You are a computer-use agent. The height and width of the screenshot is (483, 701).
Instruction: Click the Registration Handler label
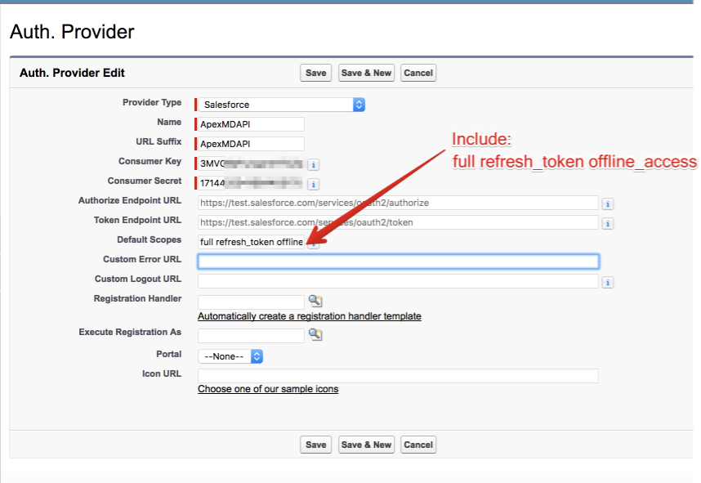tap(138, 298)
